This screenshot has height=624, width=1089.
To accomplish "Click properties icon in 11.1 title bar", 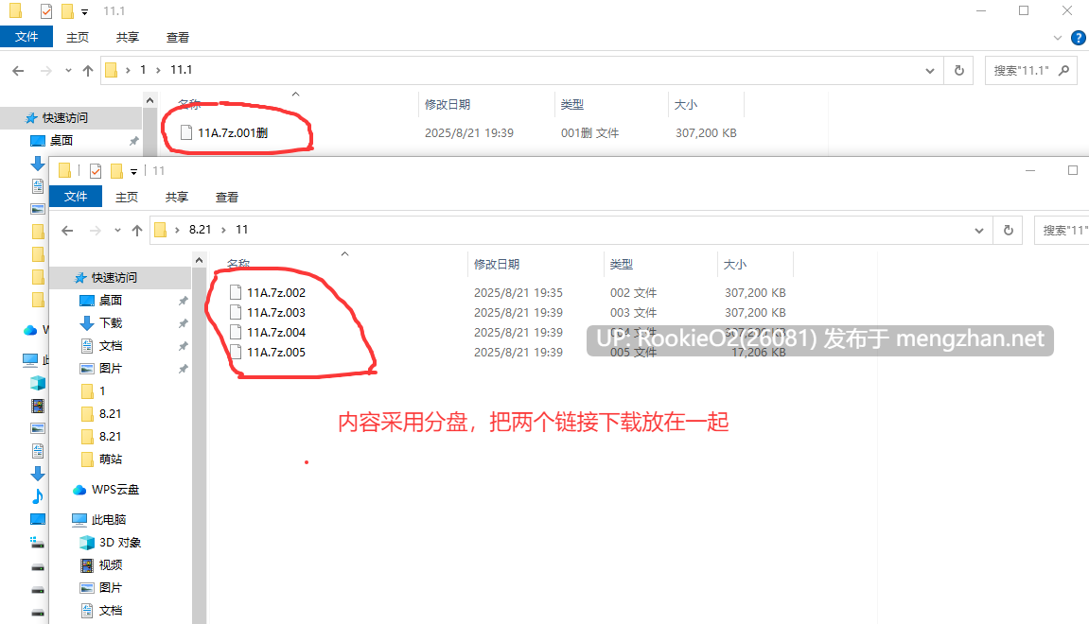I will [45, 11].
